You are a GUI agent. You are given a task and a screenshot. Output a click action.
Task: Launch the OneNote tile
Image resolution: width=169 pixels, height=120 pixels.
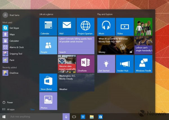85,64
